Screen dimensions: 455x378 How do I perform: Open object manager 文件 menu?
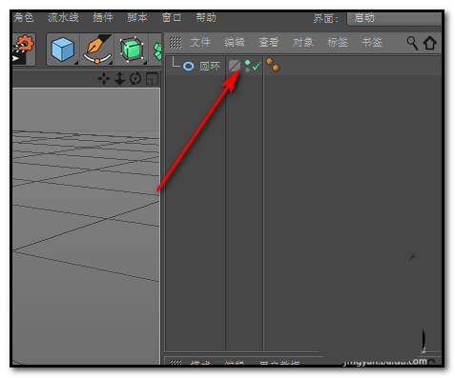(200, 42)
